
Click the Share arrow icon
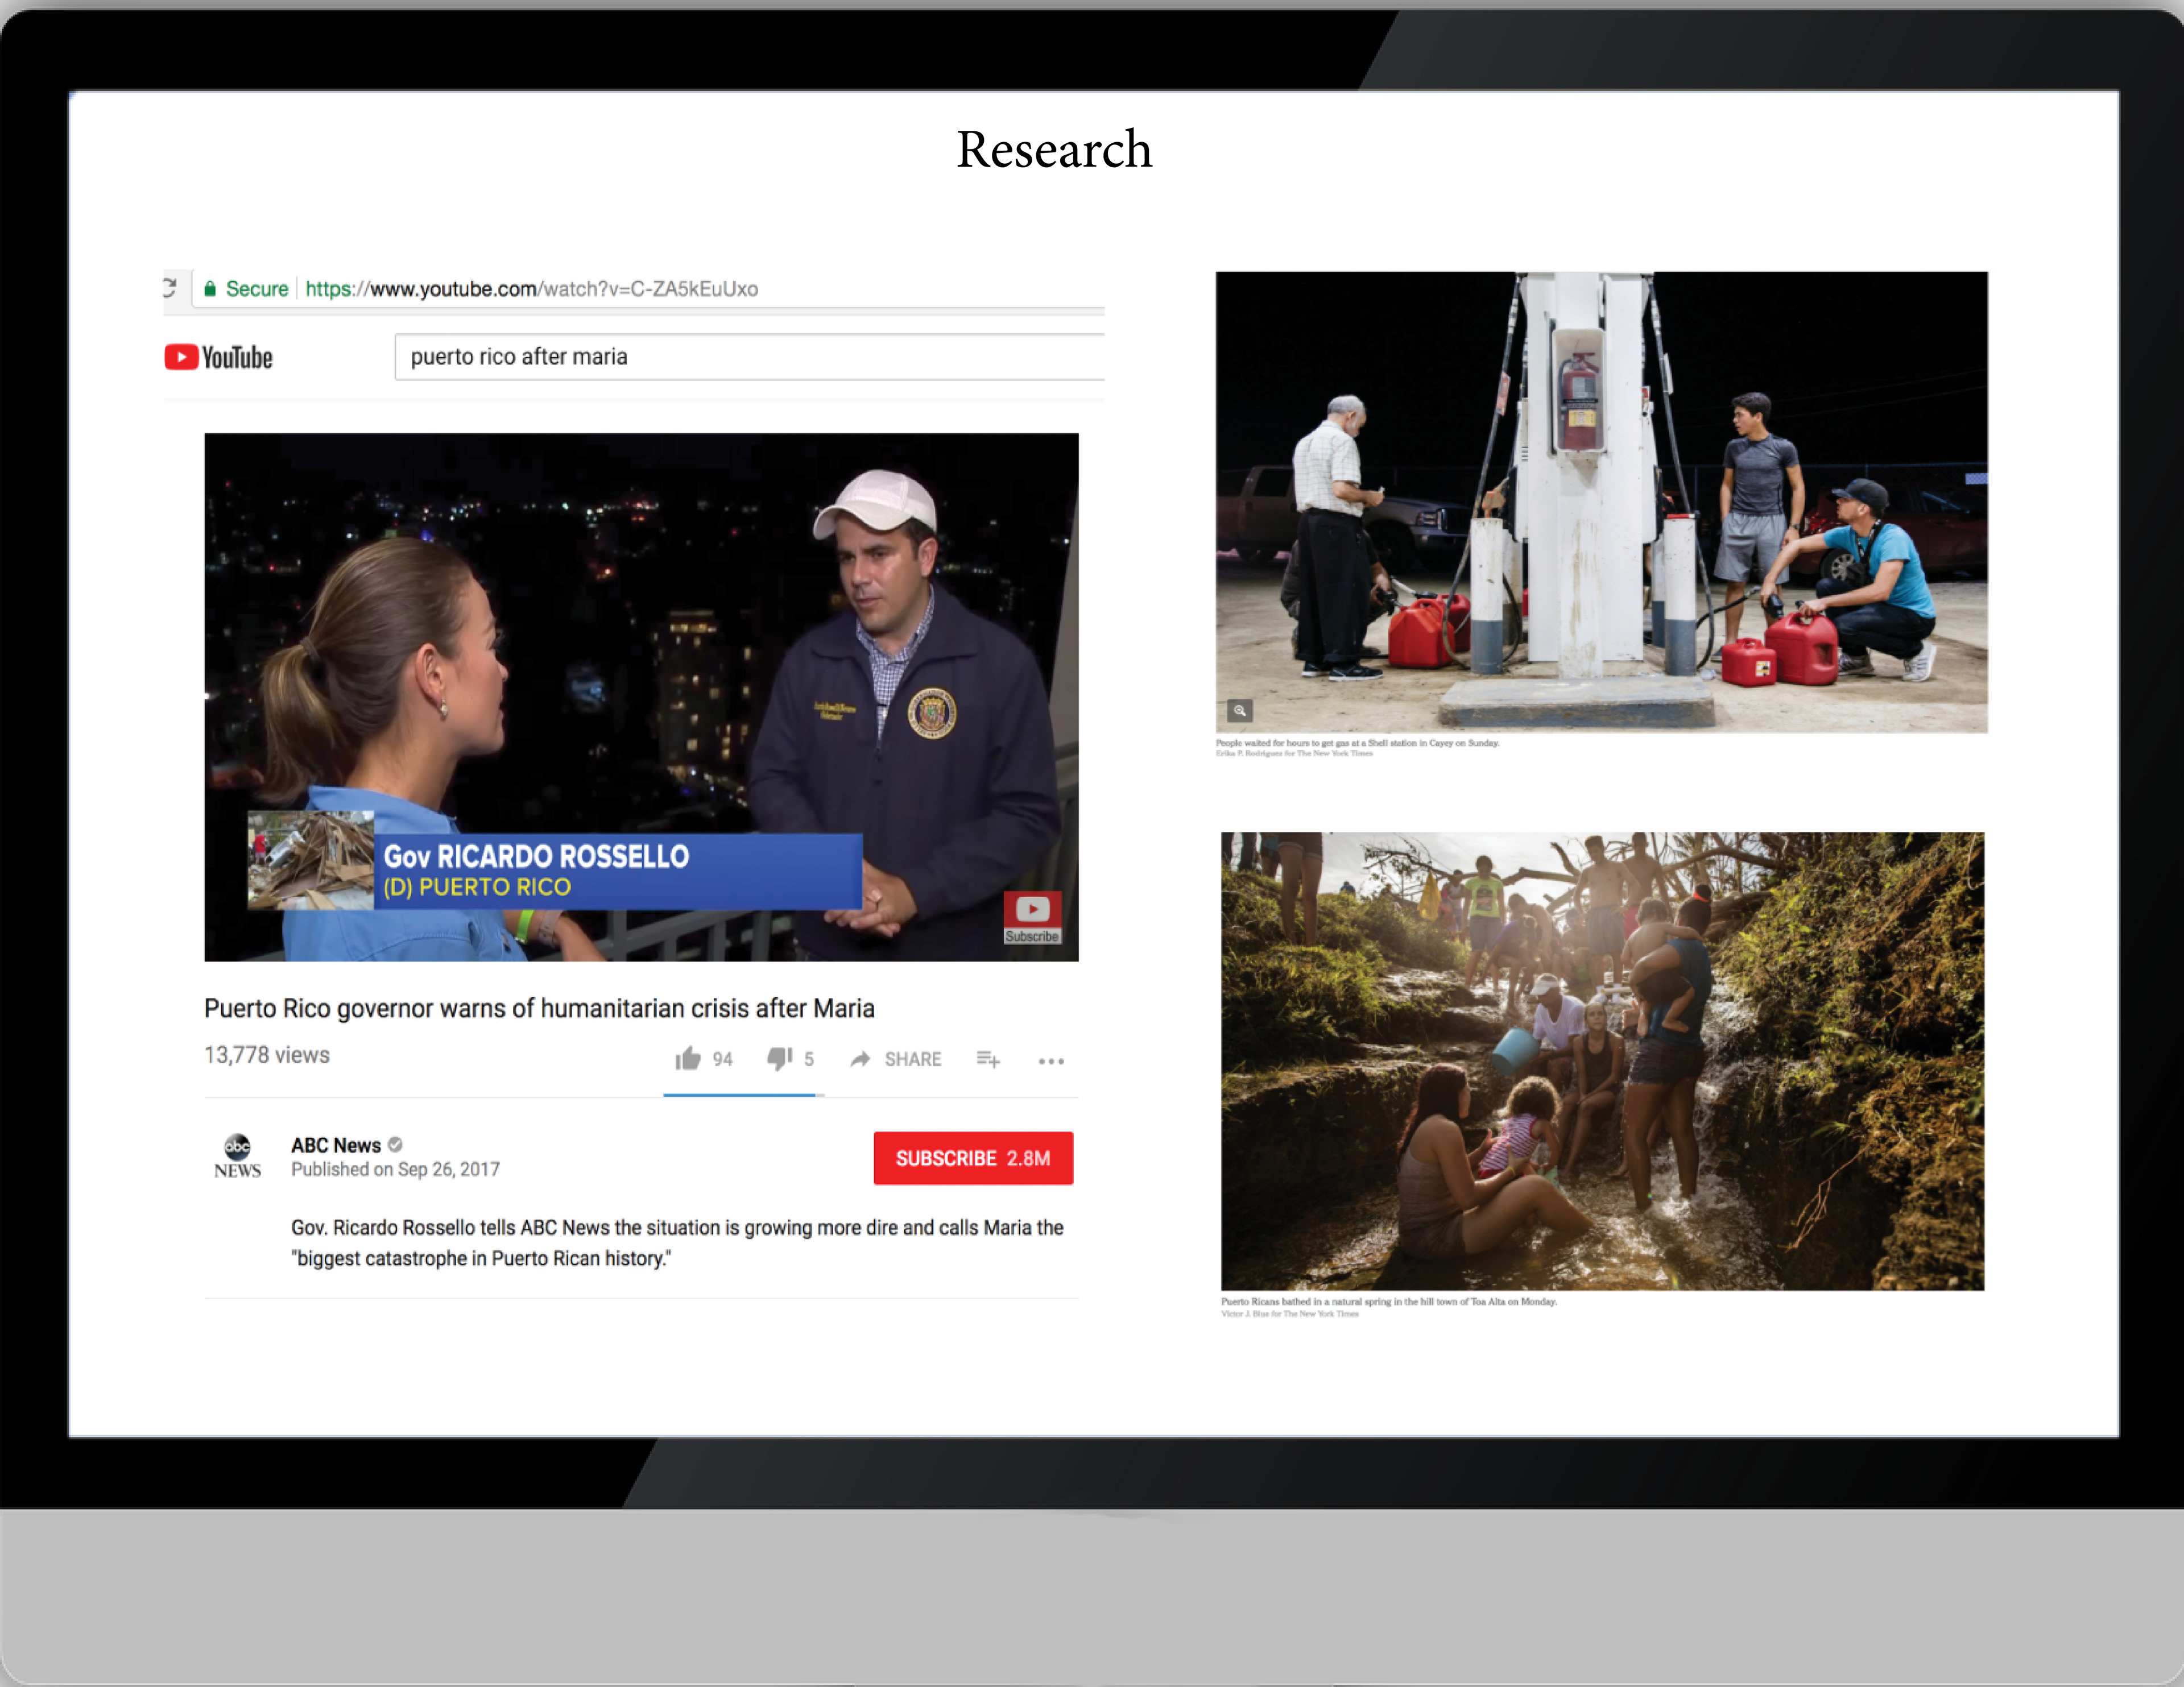point(860,1059)
